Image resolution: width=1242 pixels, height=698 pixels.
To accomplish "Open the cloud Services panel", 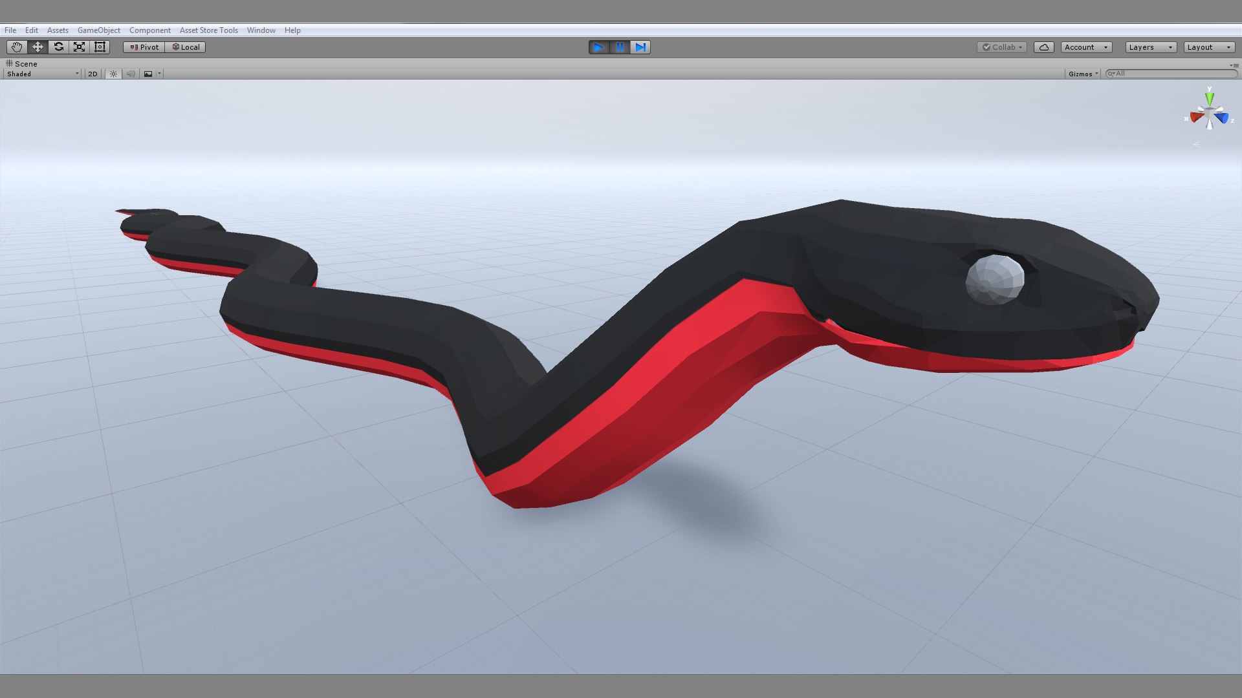I will [1044, 47].
